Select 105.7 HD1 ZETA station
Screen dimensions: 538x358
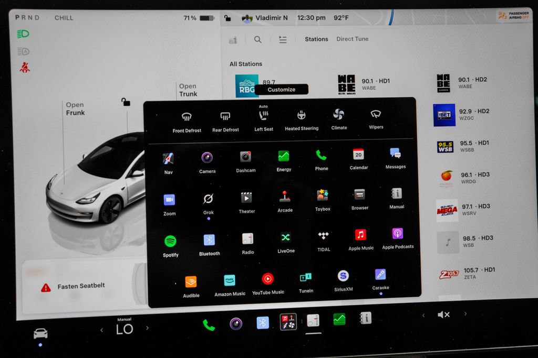coord(467,273)
